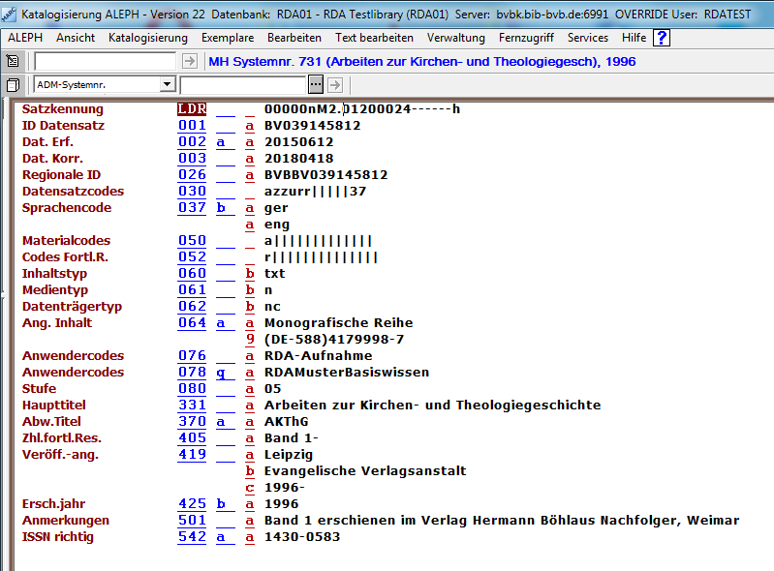
Task: Open the Katalogisierung menu
Action: pyautogui.click(x=148, y=38)
